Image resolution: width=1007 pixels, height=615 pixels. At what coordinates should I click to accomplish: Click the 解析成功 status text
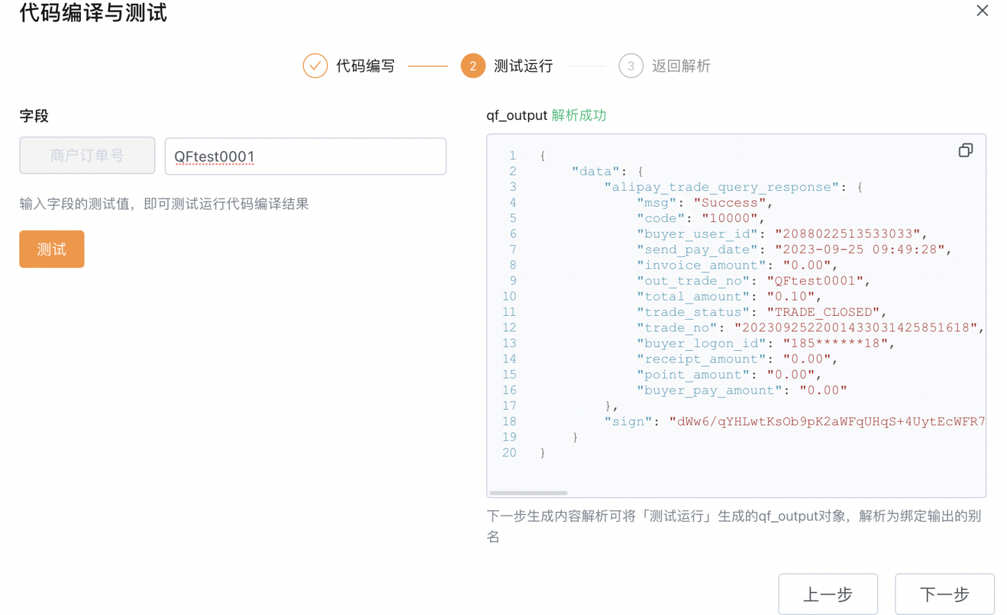[578, 116]
